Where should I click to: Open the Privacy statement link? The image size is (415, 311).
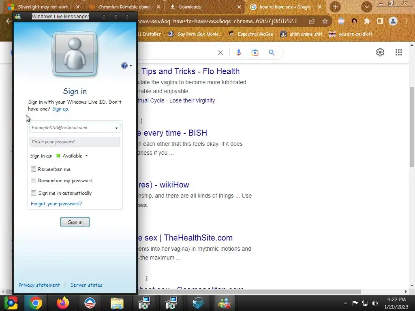39,285
